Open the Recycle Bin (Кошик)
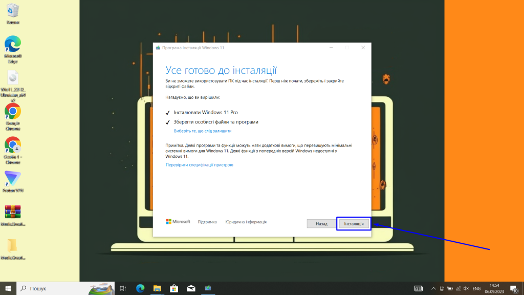 (x=12, y=11)
